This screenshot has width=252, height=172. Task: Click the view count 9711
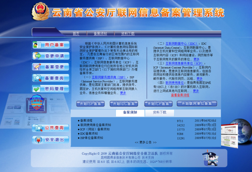point(180,121)
